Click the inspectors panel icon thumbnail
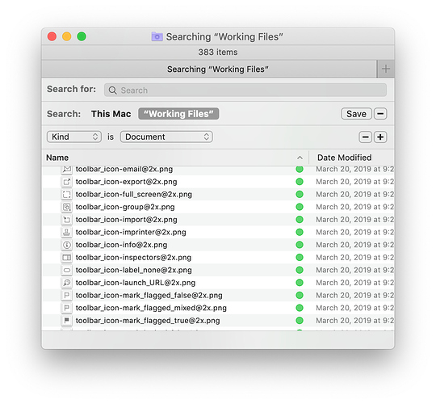This screenshot has width=436, height=404. coord(66,258)
